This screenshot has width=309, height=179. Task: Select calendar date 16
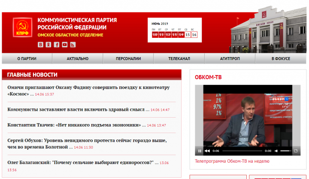tap(194, 35)
